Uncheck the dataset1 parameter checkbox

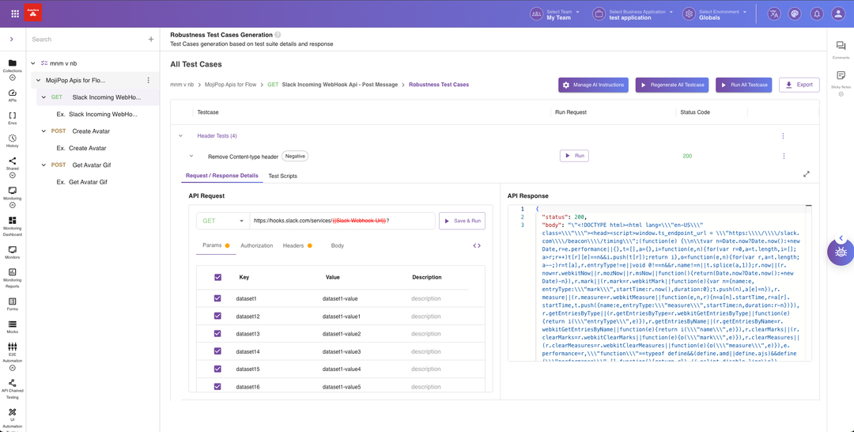tap(218, 299)
